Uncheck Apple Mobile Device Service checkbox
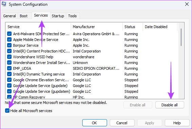Image resolution: width=192 pixels, height=129 pixels. [9, 40]
